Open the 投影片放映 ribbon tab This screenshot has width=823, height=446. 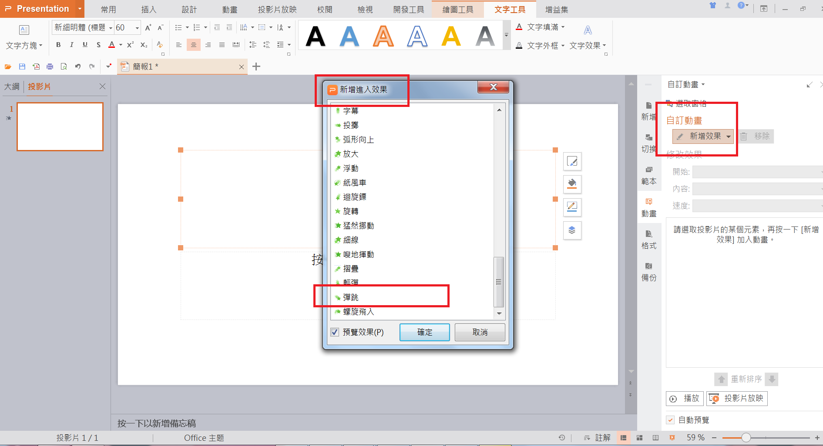277,9
